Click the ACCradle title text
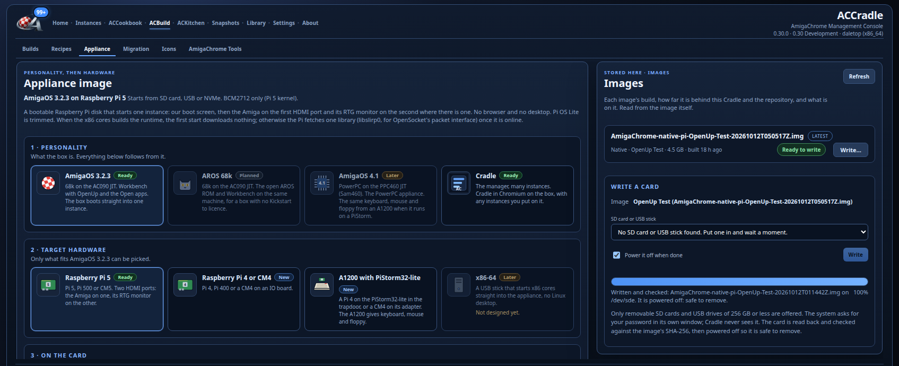Image resolution: width=899 pixels, height=366 pixels. pos(860,15)
